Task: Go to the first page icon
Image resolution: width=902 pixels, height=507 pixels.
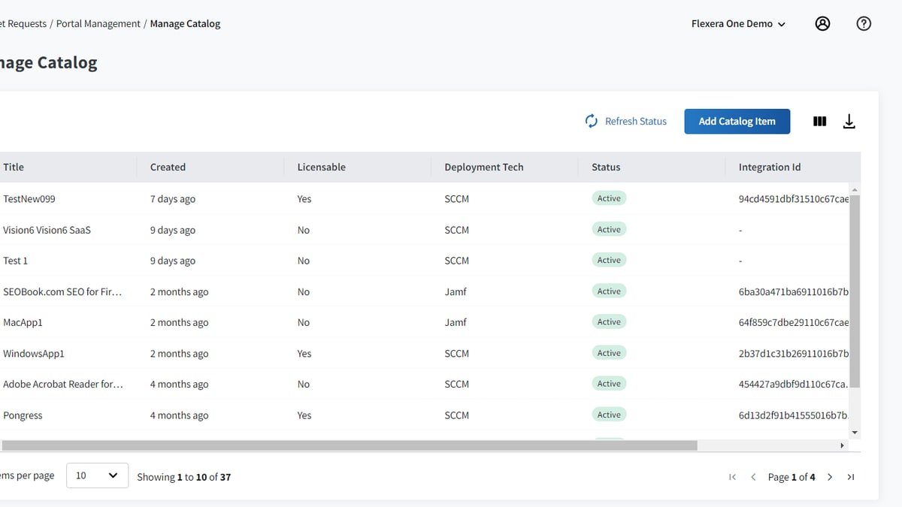Action: click(732, 477)
